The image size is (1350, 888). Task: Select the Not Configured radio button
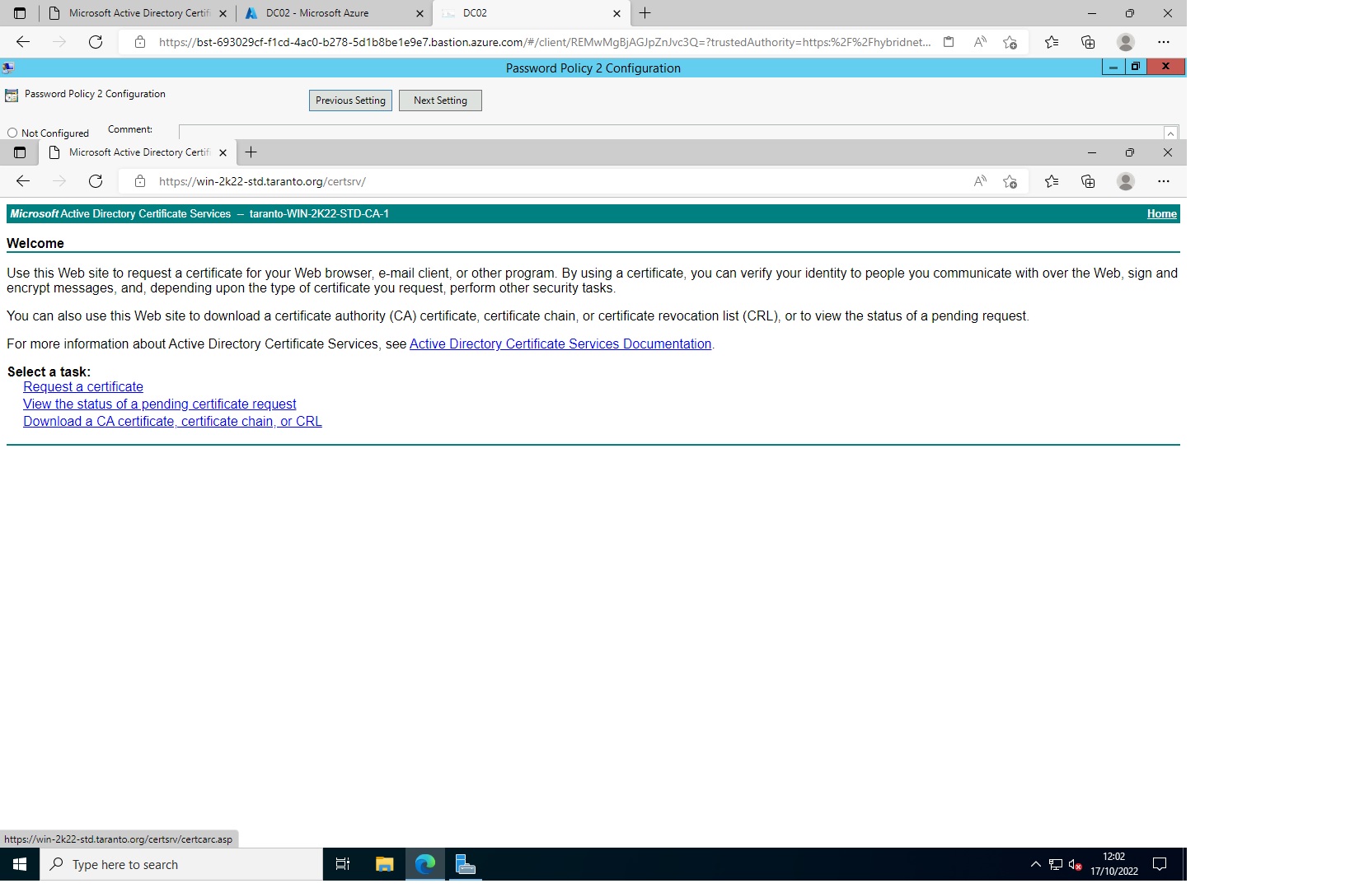12,133
